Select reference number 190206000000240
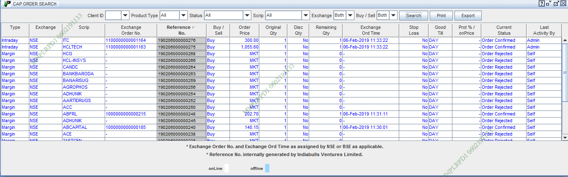Image resolution: width=568 pixels, height=177 pixels. 181,128
